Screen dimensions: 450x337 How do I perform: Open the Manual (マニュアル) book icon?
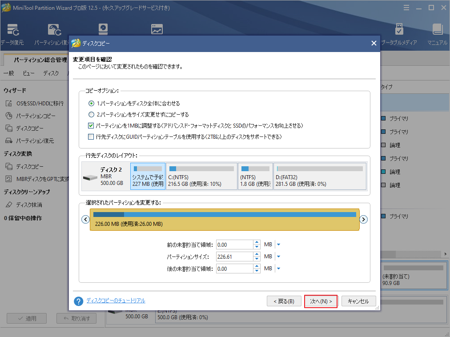437,30
